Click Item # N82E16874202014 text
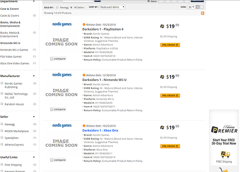 click(99, 157)
